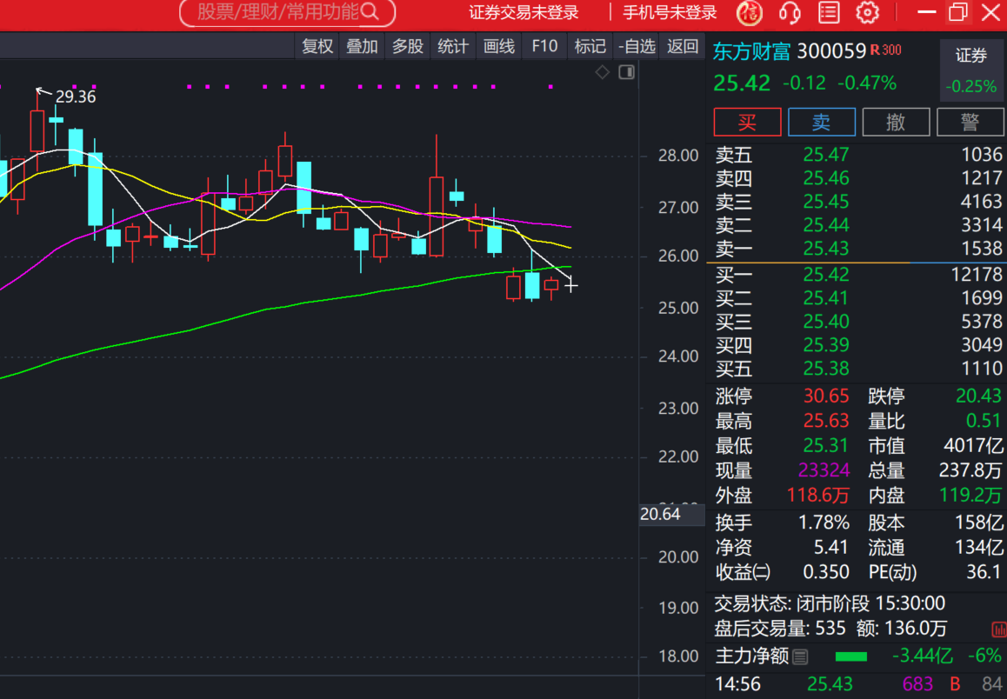Screen dimensions: 1007x699
Task: Select 买四 price 25.39
Action: tap(826, 345)
